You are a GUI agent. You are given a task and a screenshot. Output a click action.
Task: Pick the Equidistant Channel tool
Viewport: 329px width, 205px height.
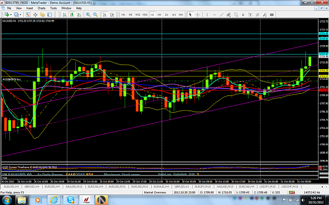[228, 15]
